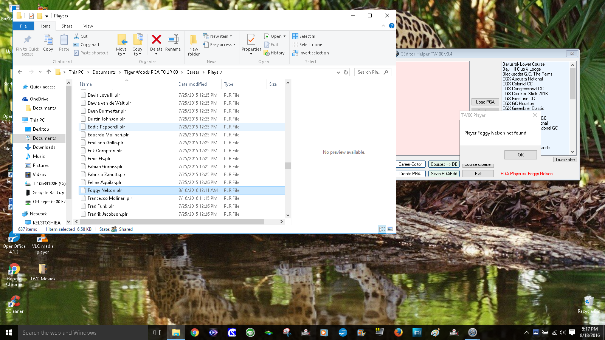Open Easy access dropdown
605x340 pixels.
[219, 45]
